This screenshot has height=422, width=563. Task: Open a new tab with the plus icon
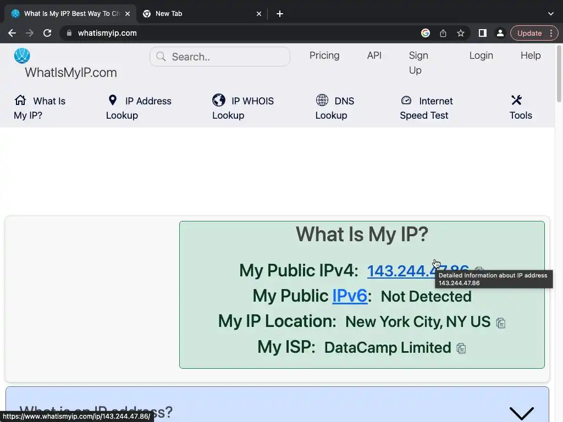point(280,14)
